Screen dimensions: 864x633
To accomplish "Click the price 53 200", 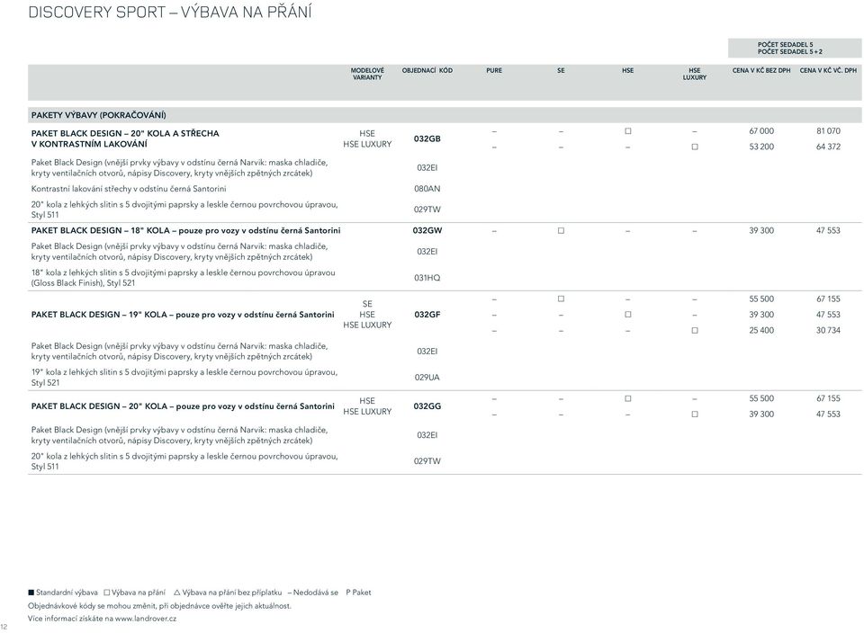I will (x=761, y=147).
